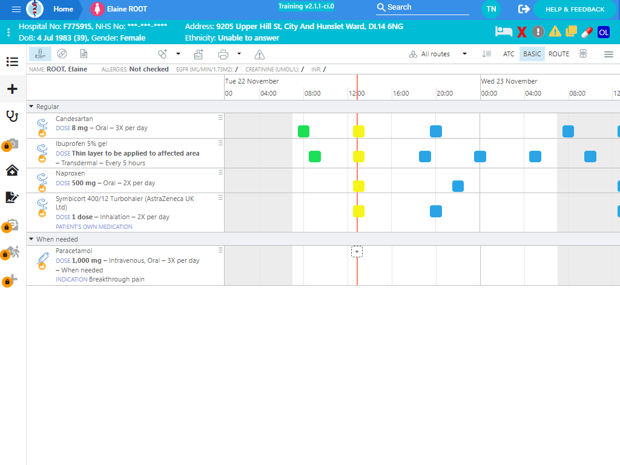The image size is (620, 465).
Task: Click the print icon
Action: [223, 54]
